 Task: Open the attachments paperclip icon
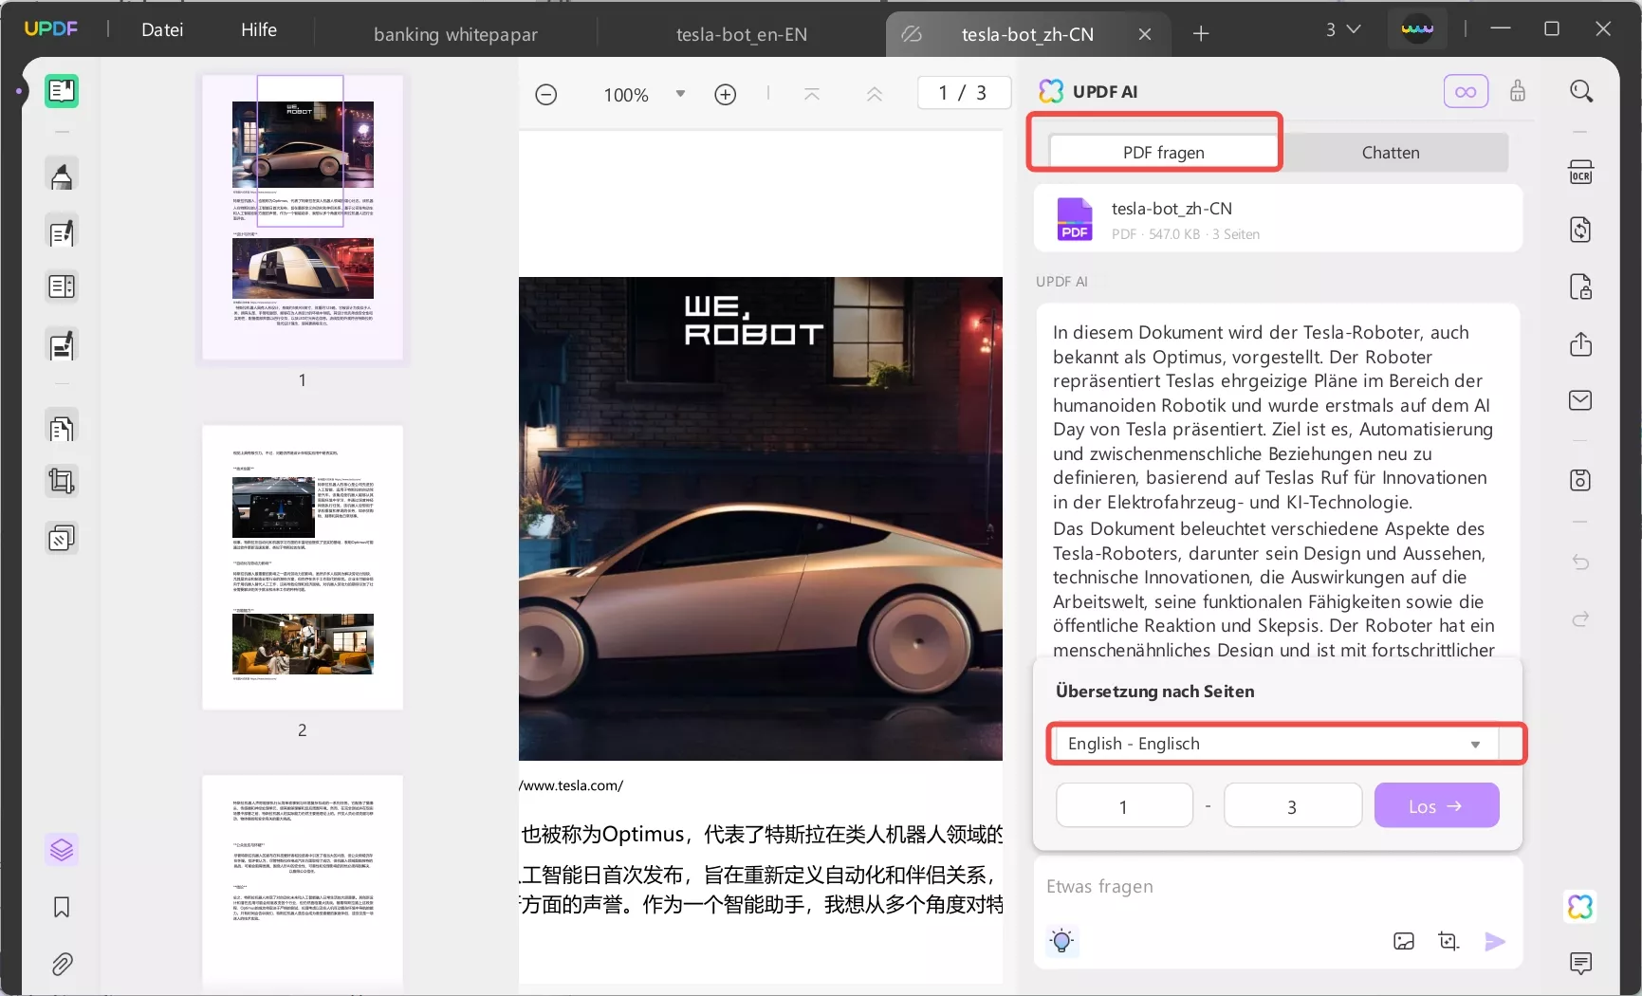(x=62, y=965)
